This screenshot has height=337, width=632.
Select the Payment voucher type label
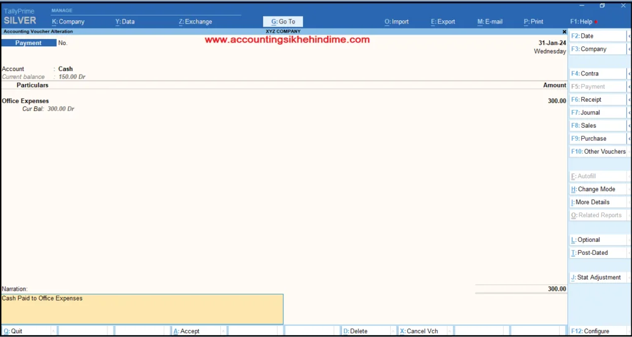[28, 43]
